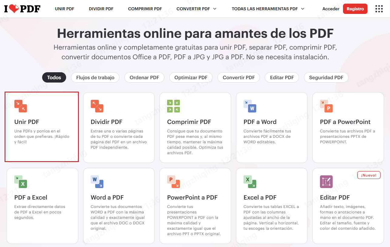Expand TODAS LAS HERRAMIENTAS PDF chevron
Screen dimensions: 390x247
pyautogui.click(x=303, y=9)
